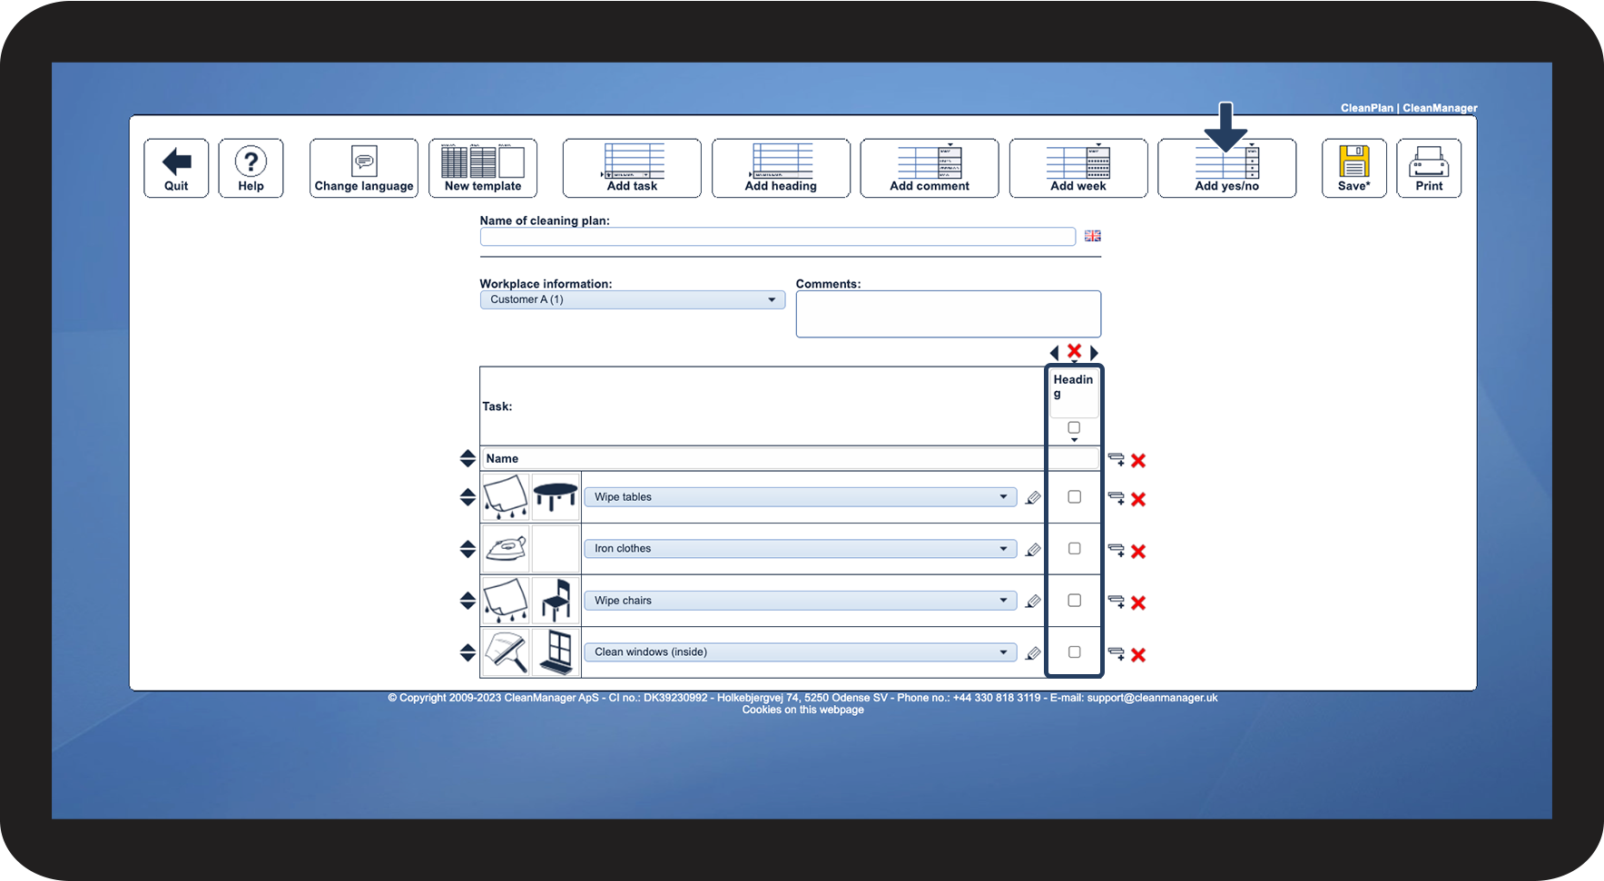Viewport: 1604px width, 881px height.
Task: Move the Heading column left with the arrow
Action: coord(1054,352)
